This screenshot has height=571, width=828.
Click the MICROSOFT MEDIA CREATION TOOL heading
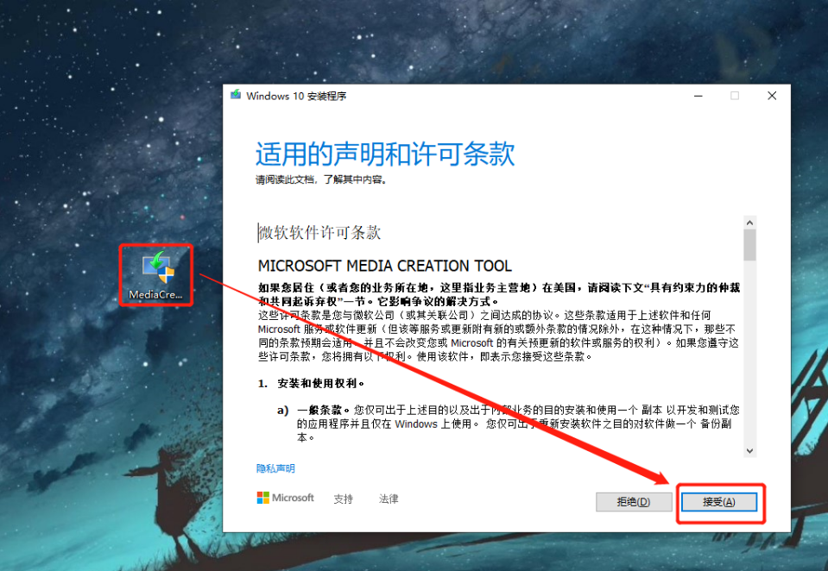click(384, 266)
